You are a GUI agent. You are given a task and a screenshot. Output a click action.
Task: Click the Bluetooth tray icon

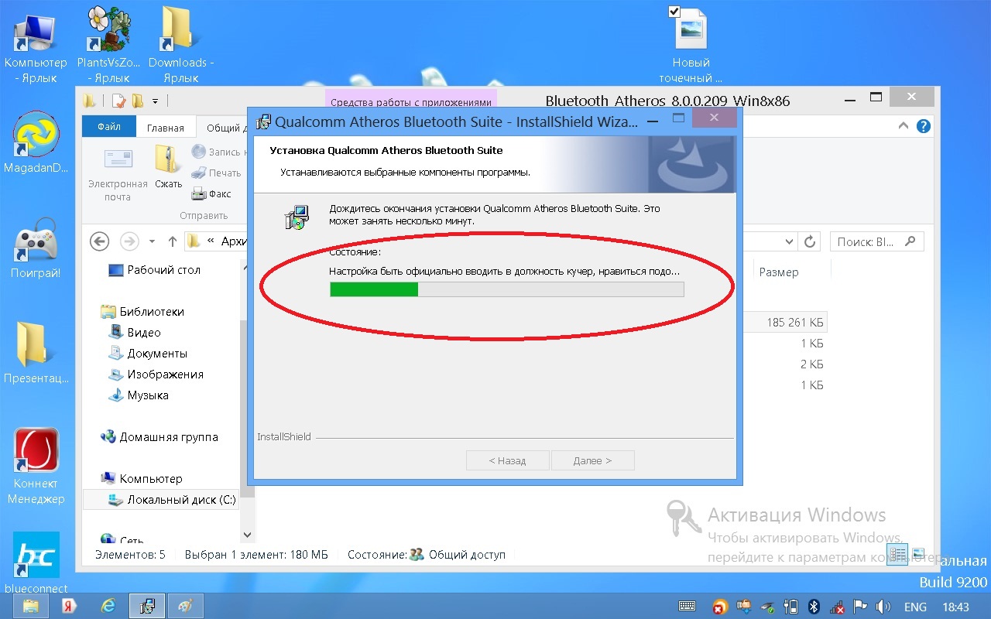point(814,607)
